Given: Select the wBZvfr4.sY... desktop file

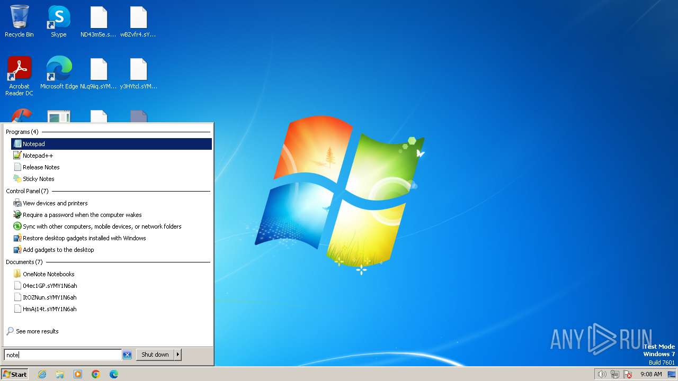Looking at the screenshot, I should 138,21.
